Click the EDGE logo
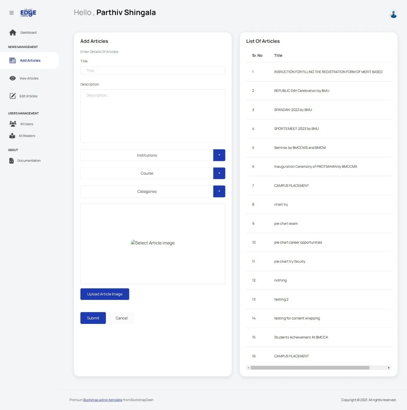The width and height of the screenshot is (407, 410). [28, 13]
